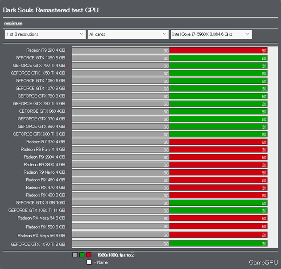This screenshot has height=269, width=281.
Task: Remove Radeon RX 460 4 GB via red x
Action: [x=68, y=180]
